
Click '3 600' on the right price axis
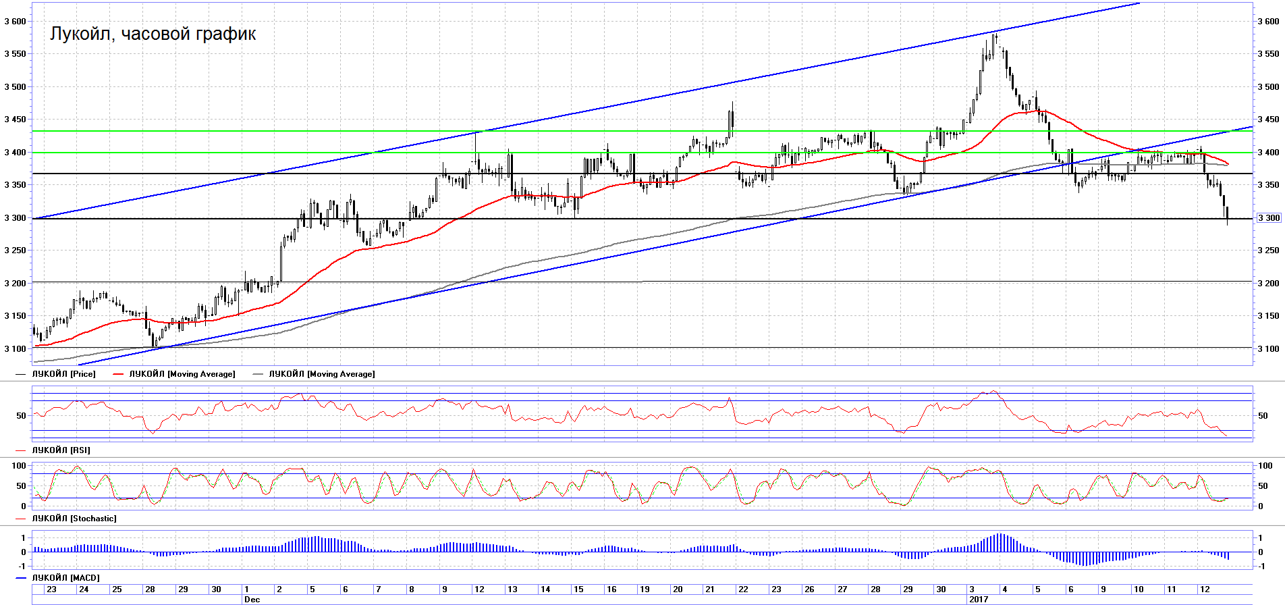[x=1268, y=22]
